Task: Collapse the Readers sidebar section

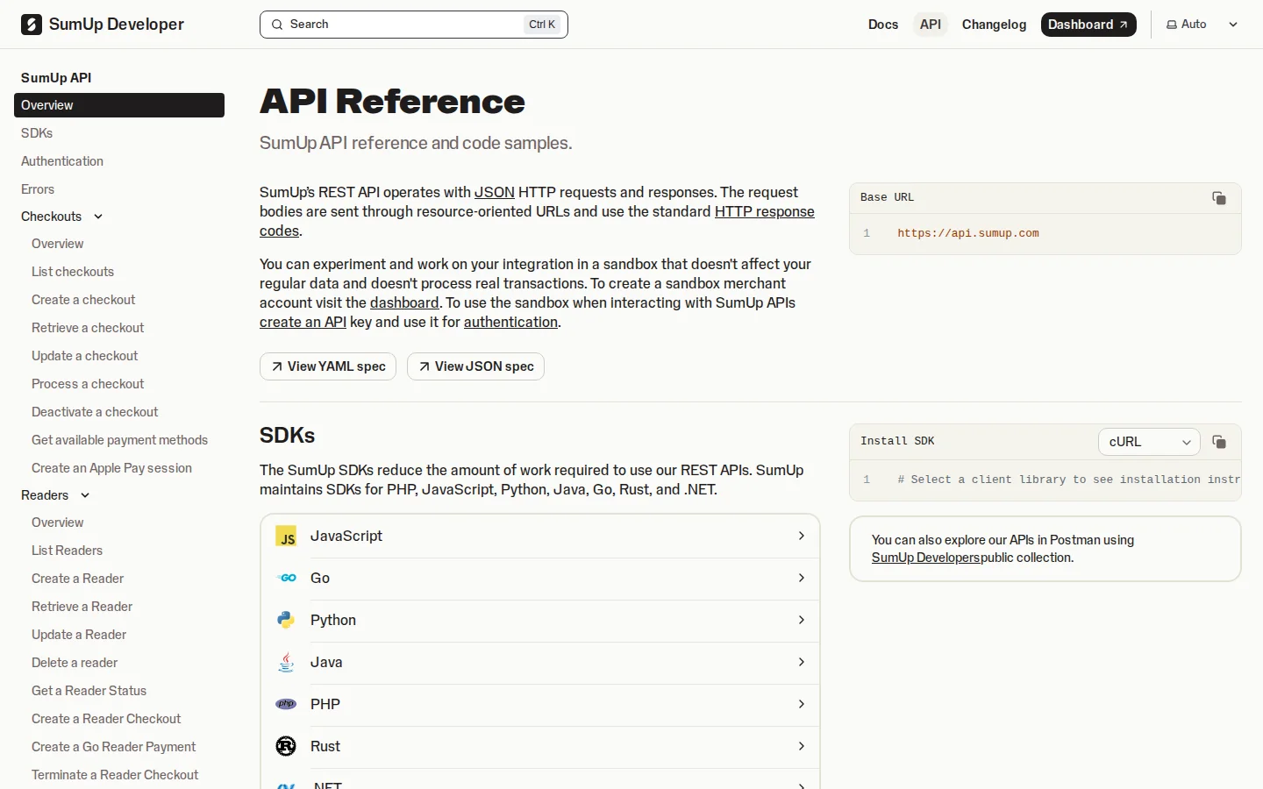Action: pyautogui.click(x=85, y=495)
